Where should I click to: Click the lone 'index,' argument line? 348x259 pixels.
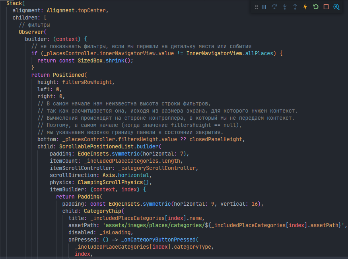[x=84, y=254]
